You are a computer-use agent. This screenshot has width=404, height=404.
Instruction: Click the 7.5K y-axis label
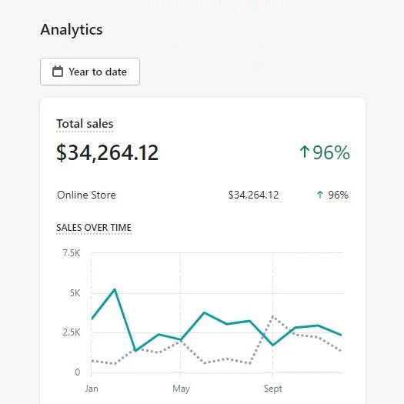pos(72,253)
